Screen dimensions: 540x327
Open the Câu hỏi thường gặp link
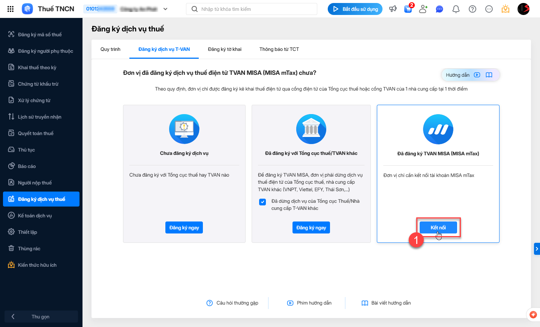[232, 303]
